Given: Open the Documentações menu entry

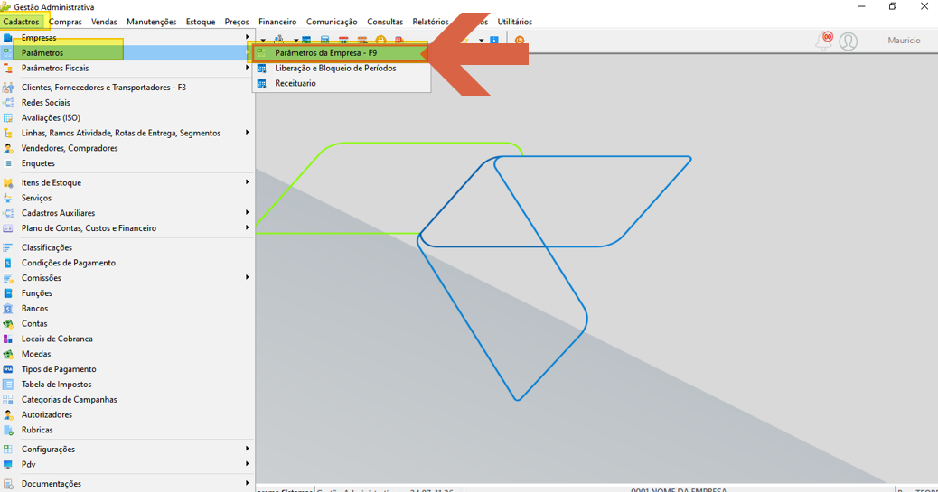Looking at the screenshot, I should [127, 484].
